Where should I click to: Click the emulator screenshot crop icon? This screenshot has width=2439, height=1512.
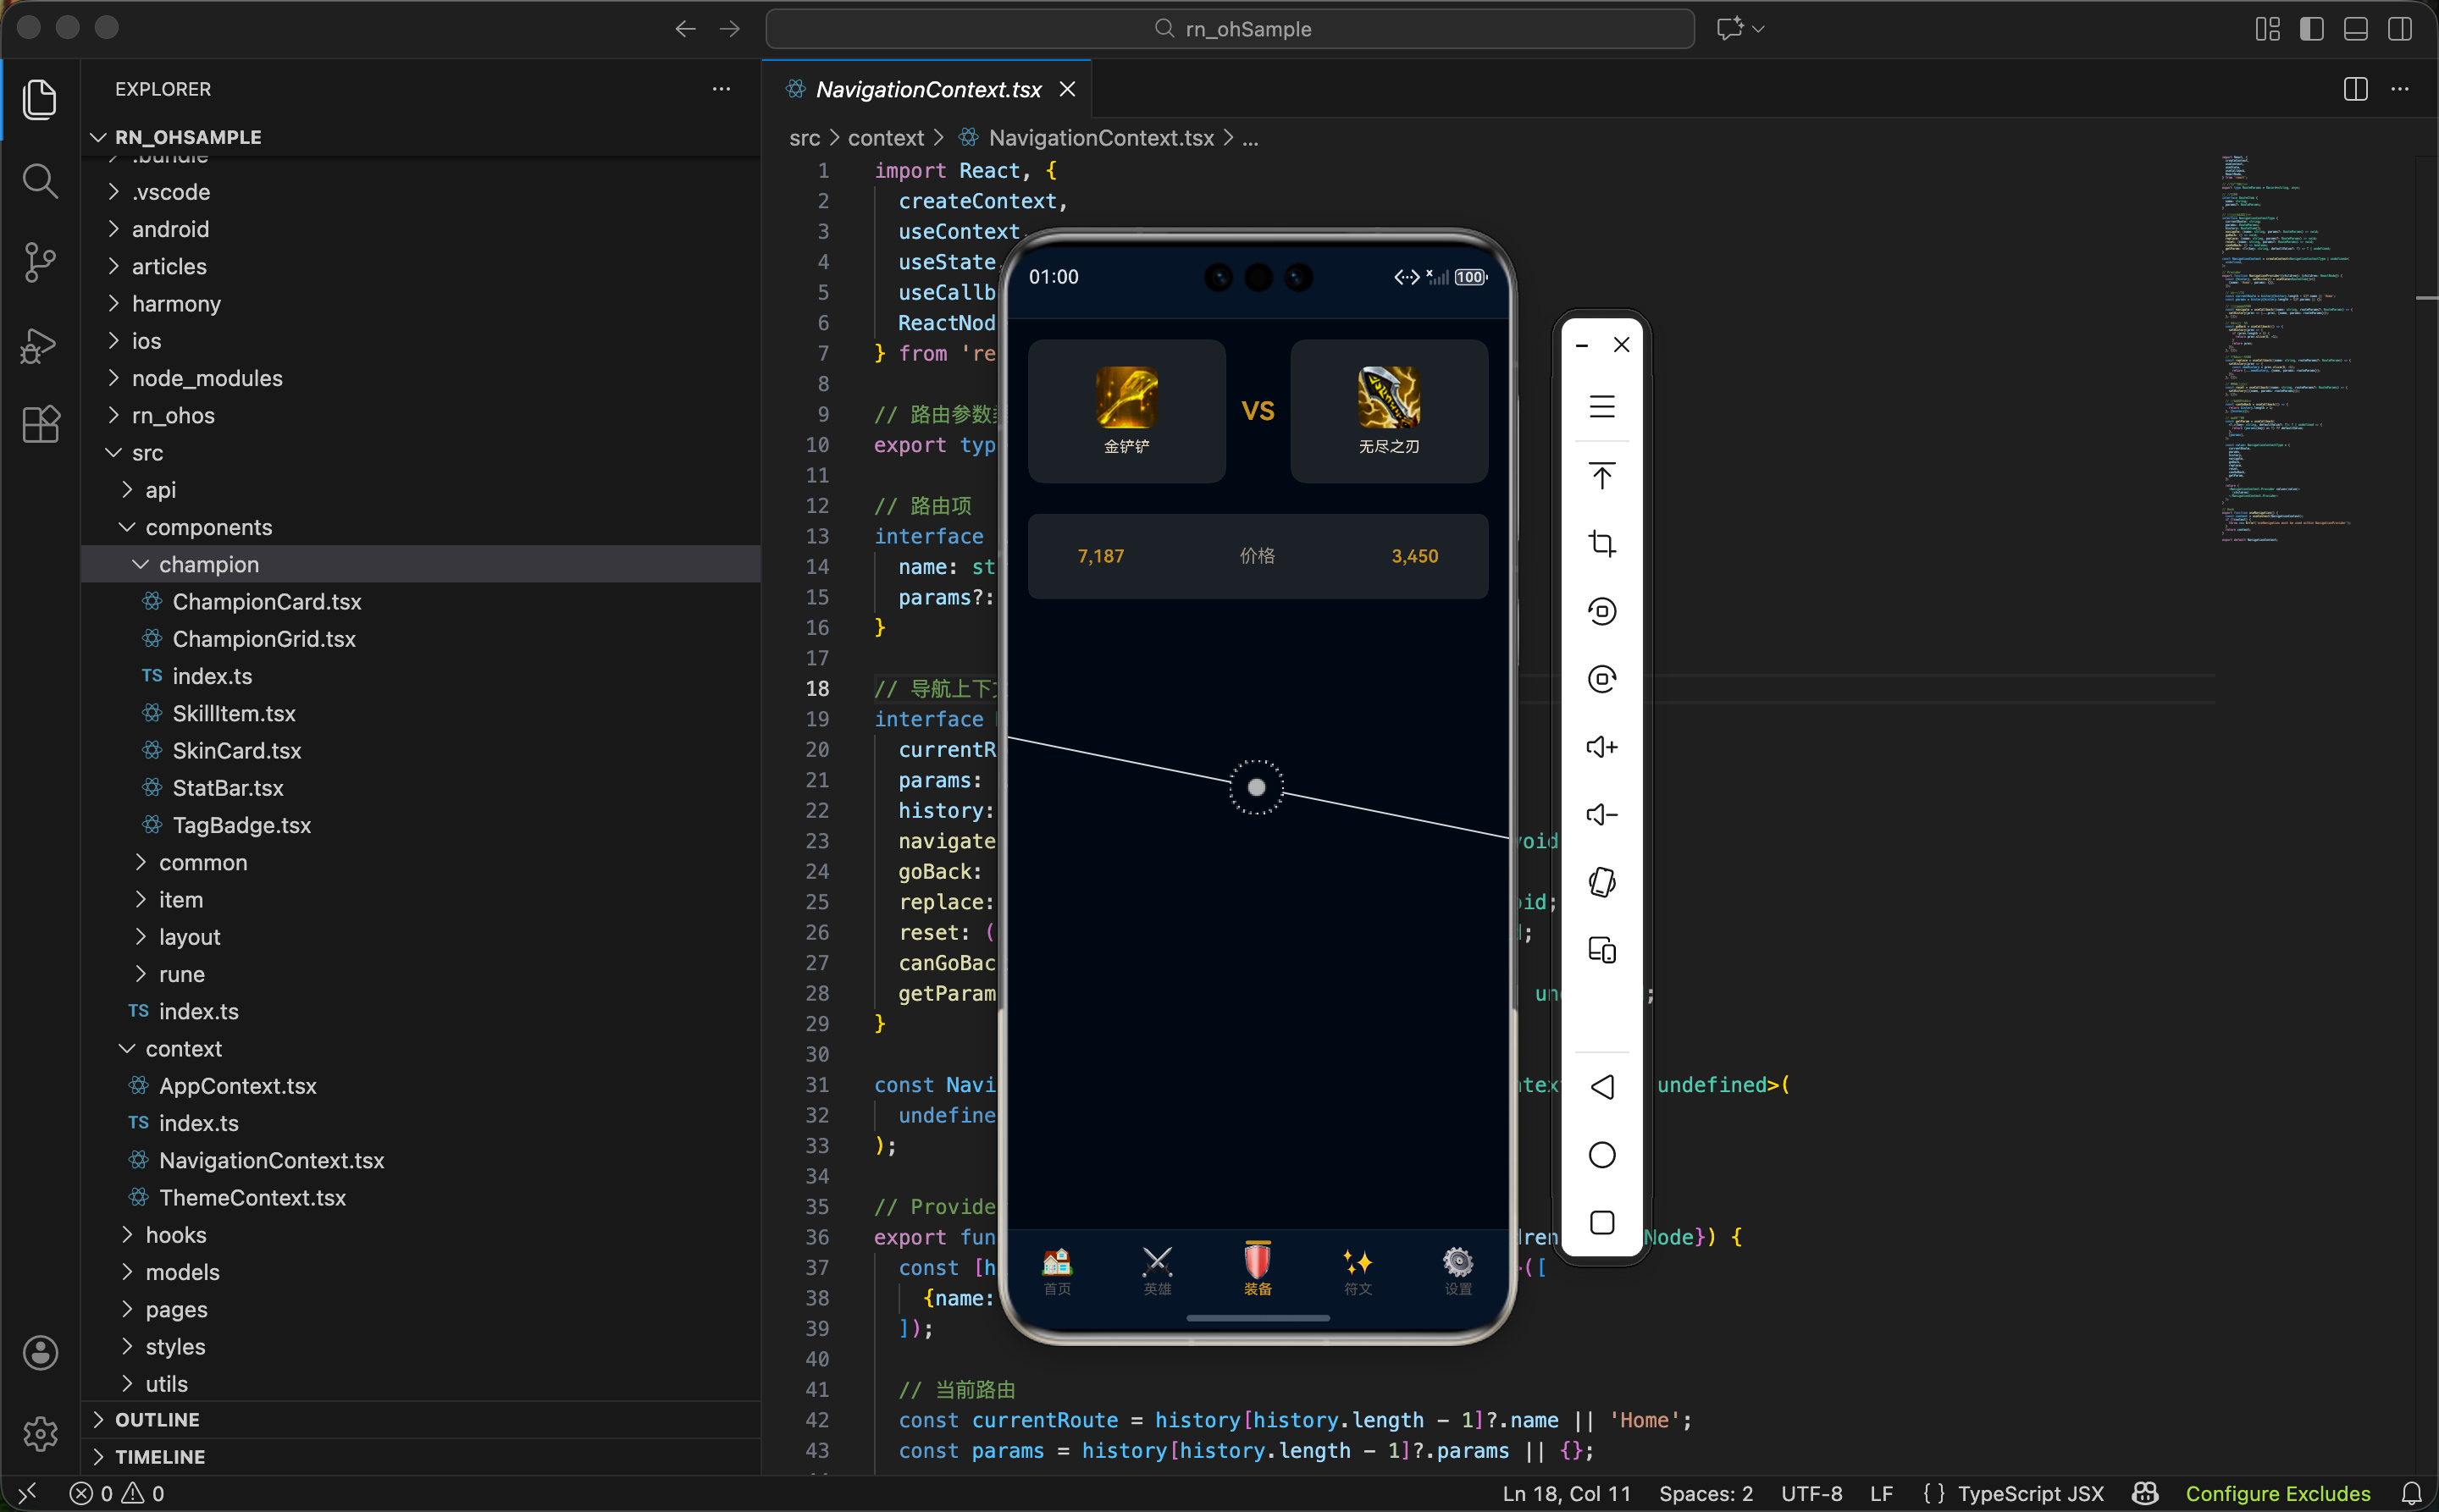tap(1601, 543)
